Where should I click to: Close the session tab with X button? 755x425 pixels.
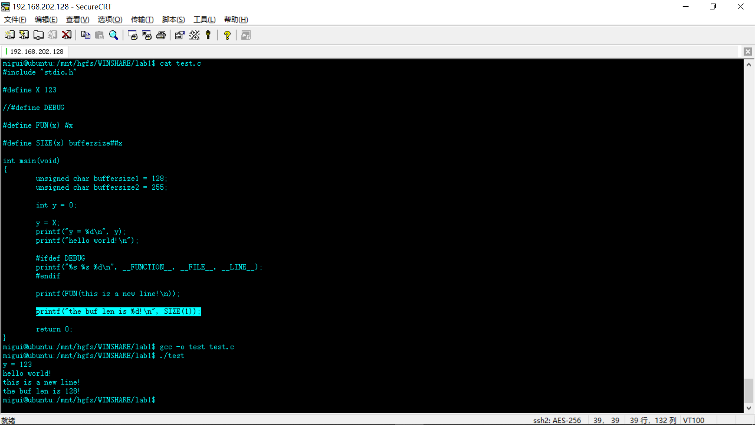coord(748,52)
